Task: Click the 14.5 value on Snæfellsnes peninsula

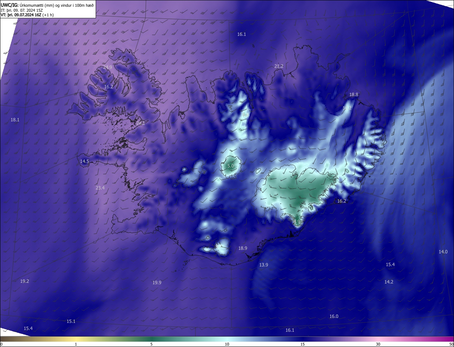Action: click(x=84, y=161)
